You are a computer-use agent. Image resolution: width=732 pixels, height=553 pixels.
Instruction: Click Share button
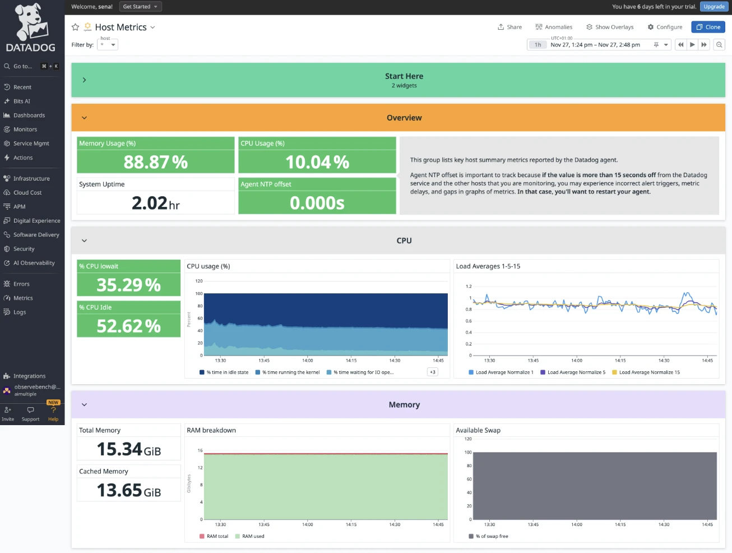509,27
